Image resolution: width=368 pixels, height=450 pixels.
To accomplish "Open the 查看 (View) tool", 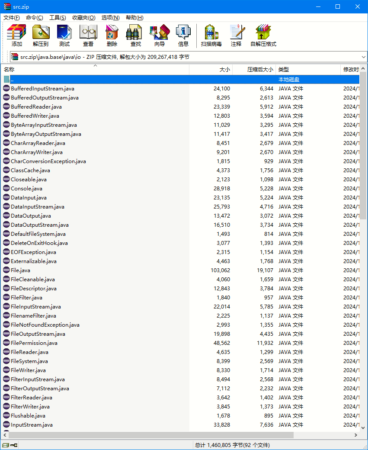I will [x=88, y=35].
